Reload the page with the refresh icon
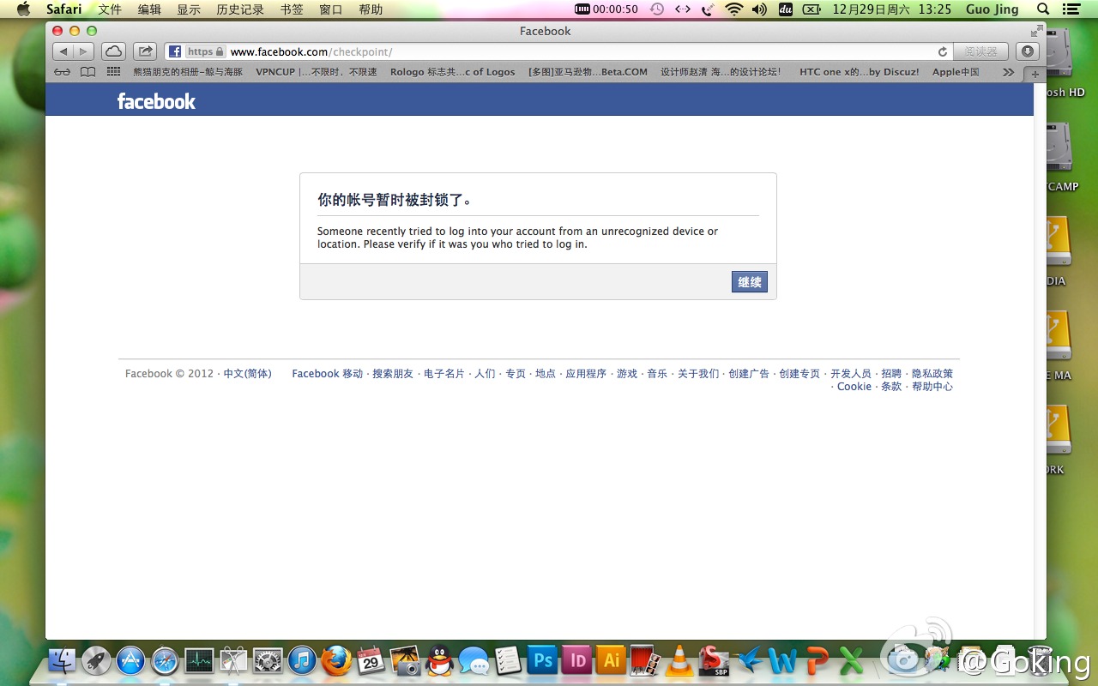This screenshot has height=686, width=1098. pos(943,51)
